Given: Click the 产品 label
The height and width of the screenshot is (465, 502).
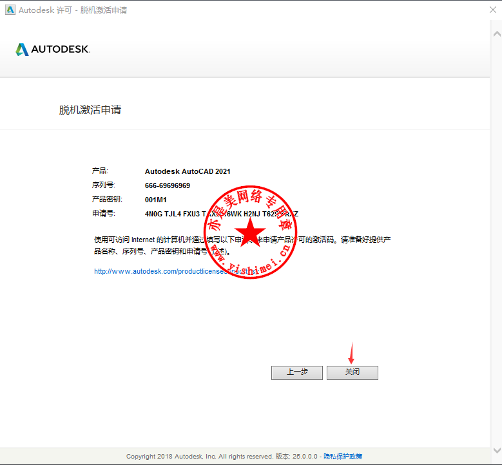Looking at the screenshot, I should pos(100,171).
